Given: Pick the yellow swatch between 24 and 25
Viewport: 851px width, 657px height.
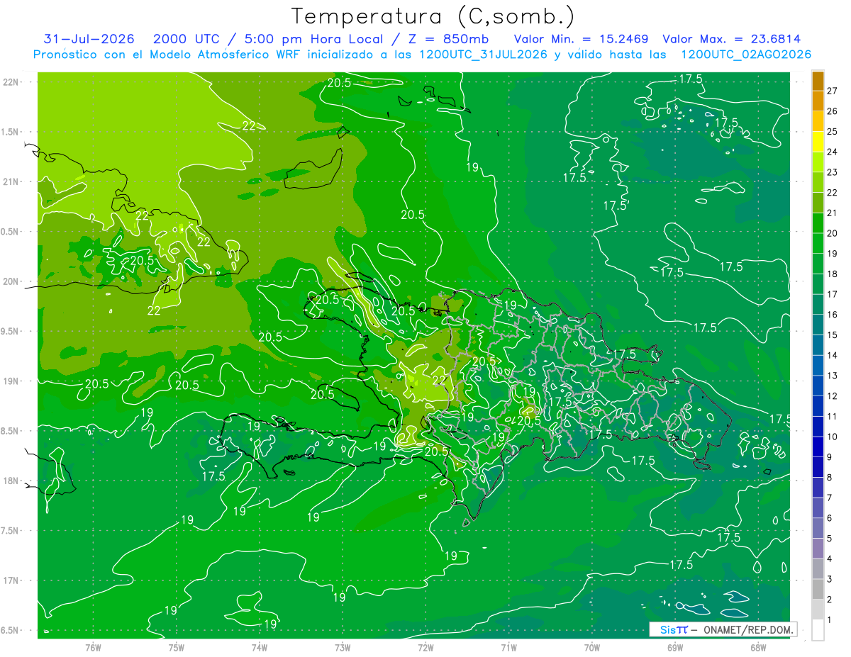Looking at the screenshot, I should [x=818, y=142].
